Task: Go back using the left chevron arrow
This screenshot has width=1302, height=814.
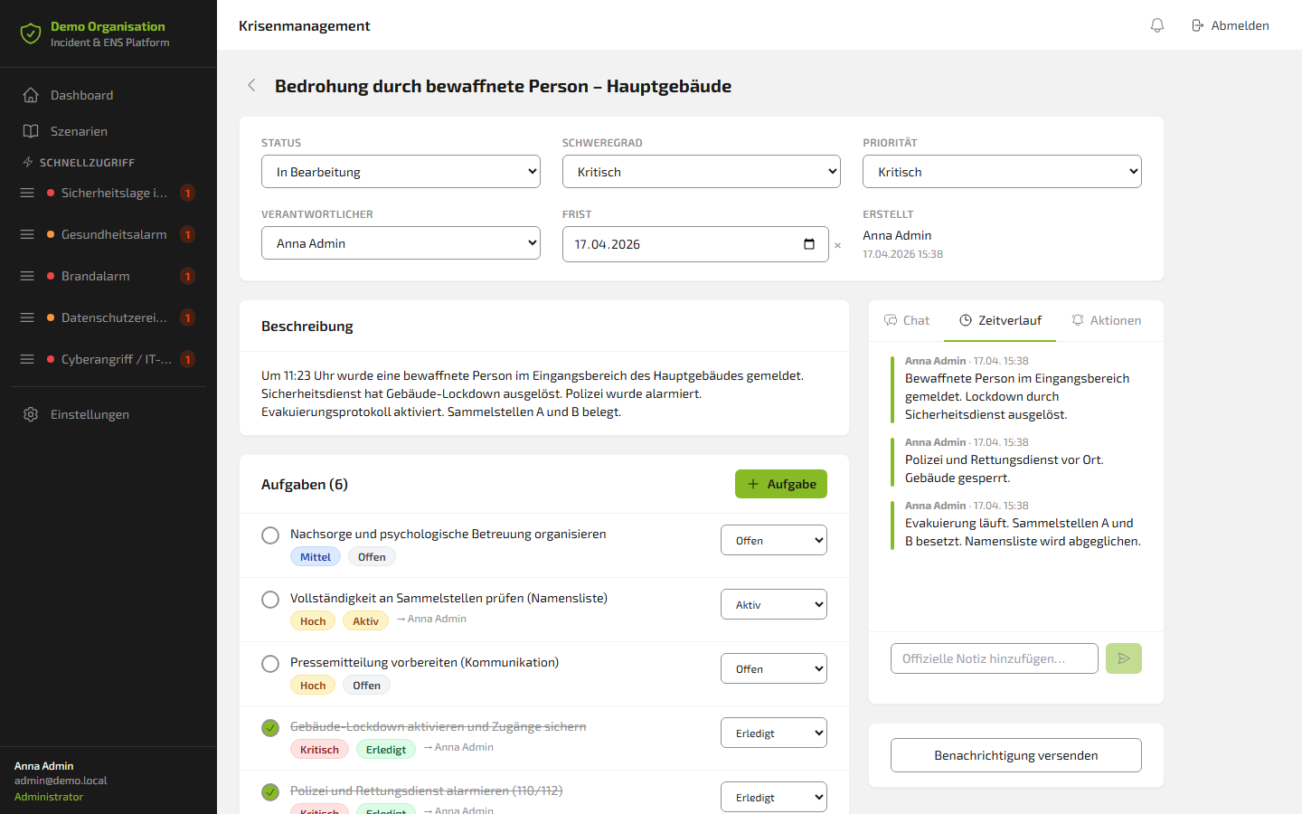Action: [x=251, y=85]
